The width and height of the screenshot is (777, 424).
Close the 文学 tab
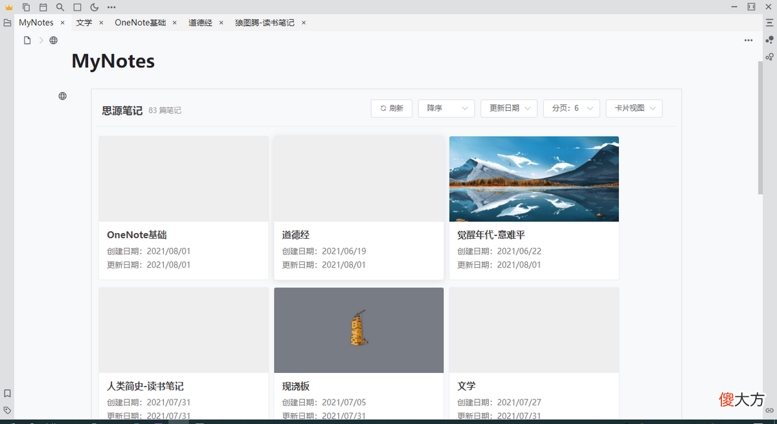(101, 23)
